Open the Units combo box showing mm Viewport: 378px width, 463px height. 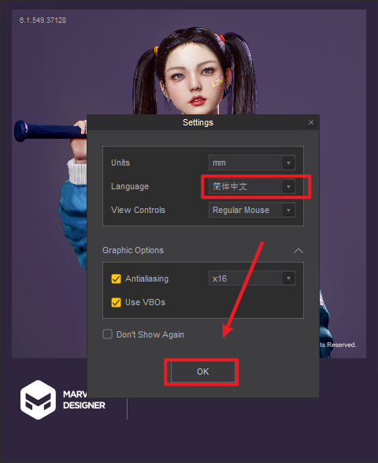[x=252, y=162]
